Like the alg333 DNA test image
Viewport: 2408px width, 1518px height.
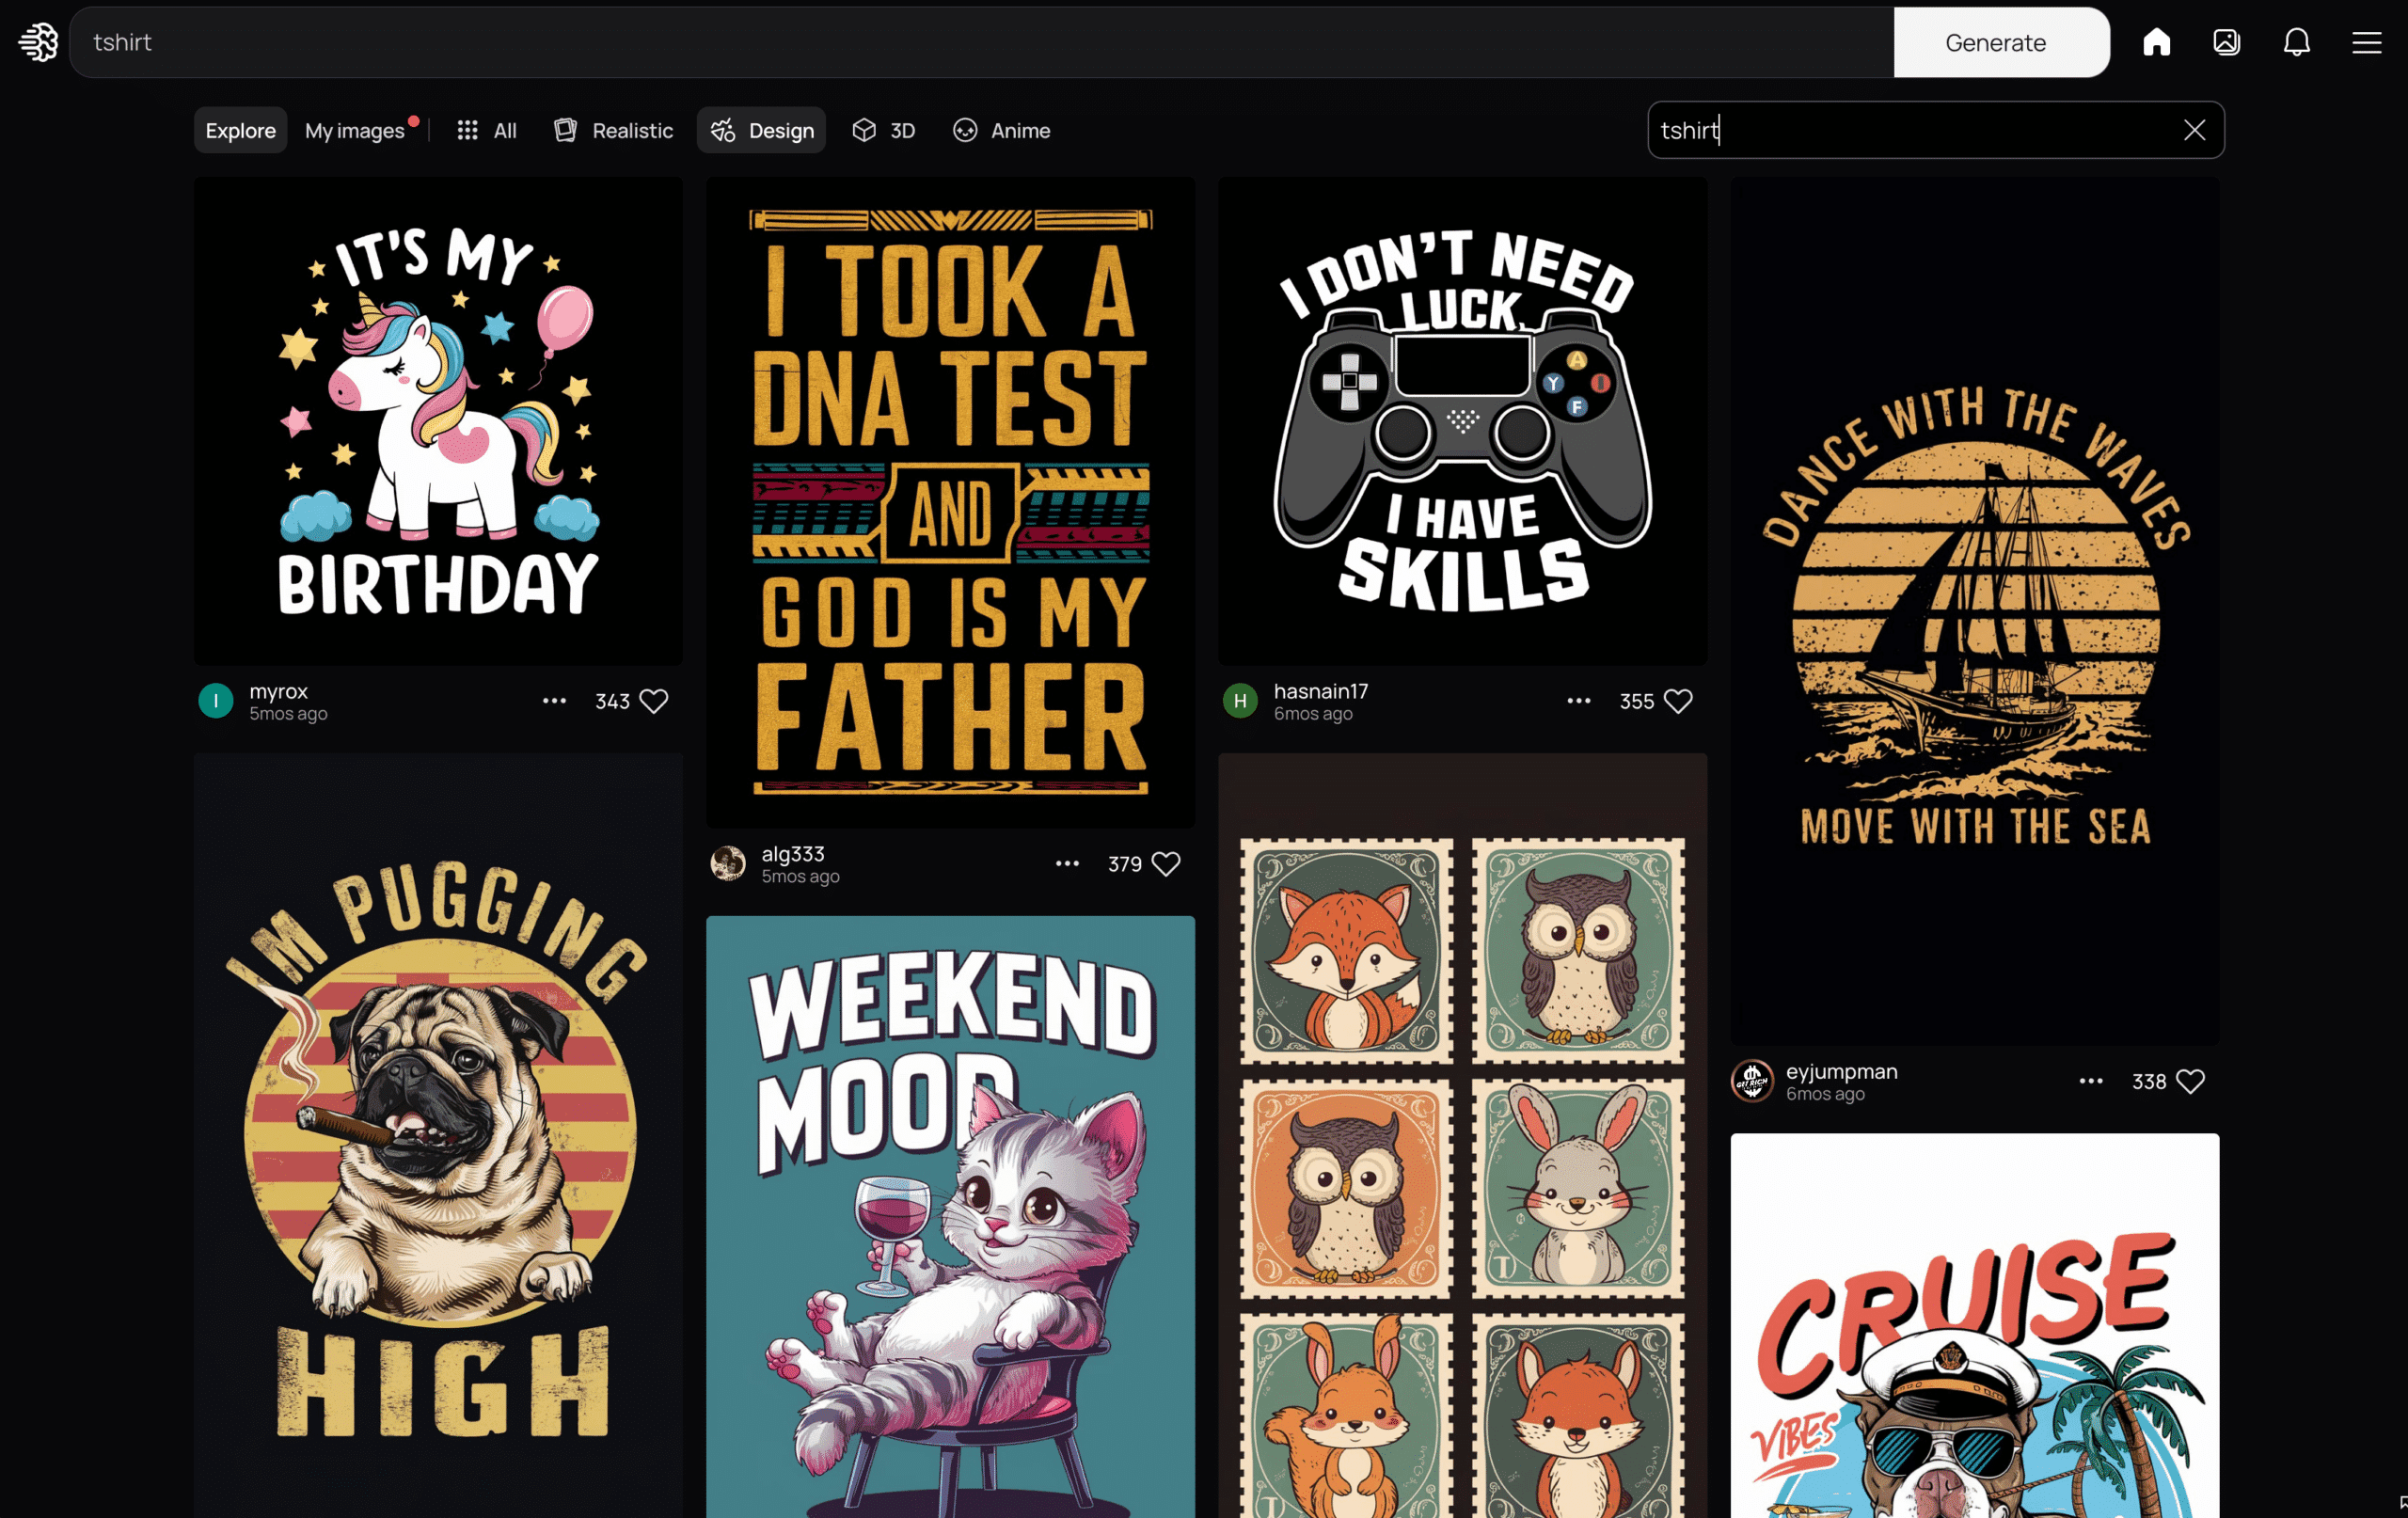coord(1166,863)
